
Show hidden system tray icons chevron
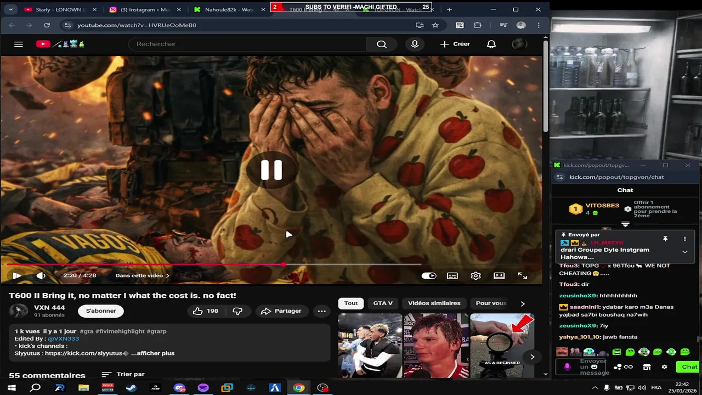595,388
